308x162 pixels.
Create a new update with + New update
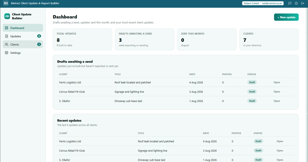286,17
